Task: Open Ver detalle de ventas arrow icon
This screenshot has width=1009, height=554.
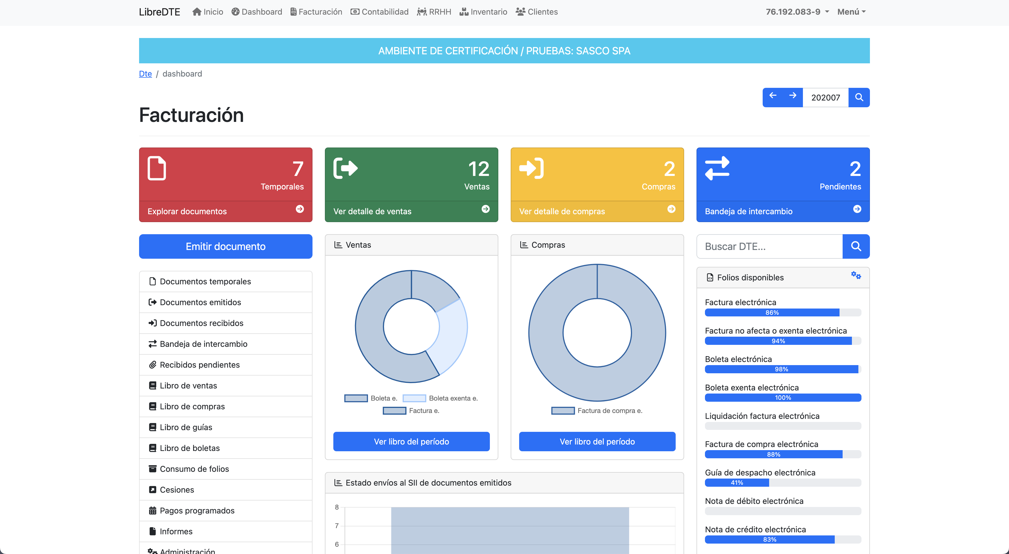Action: [486, 209]
